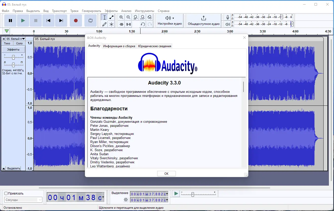
Task: Click the Pause button in the transport toolbar
Action: click(10, 21)
